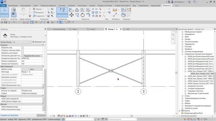
Task: Click the Вырезать (Cut geometry) tool
Action: (38, 12)
